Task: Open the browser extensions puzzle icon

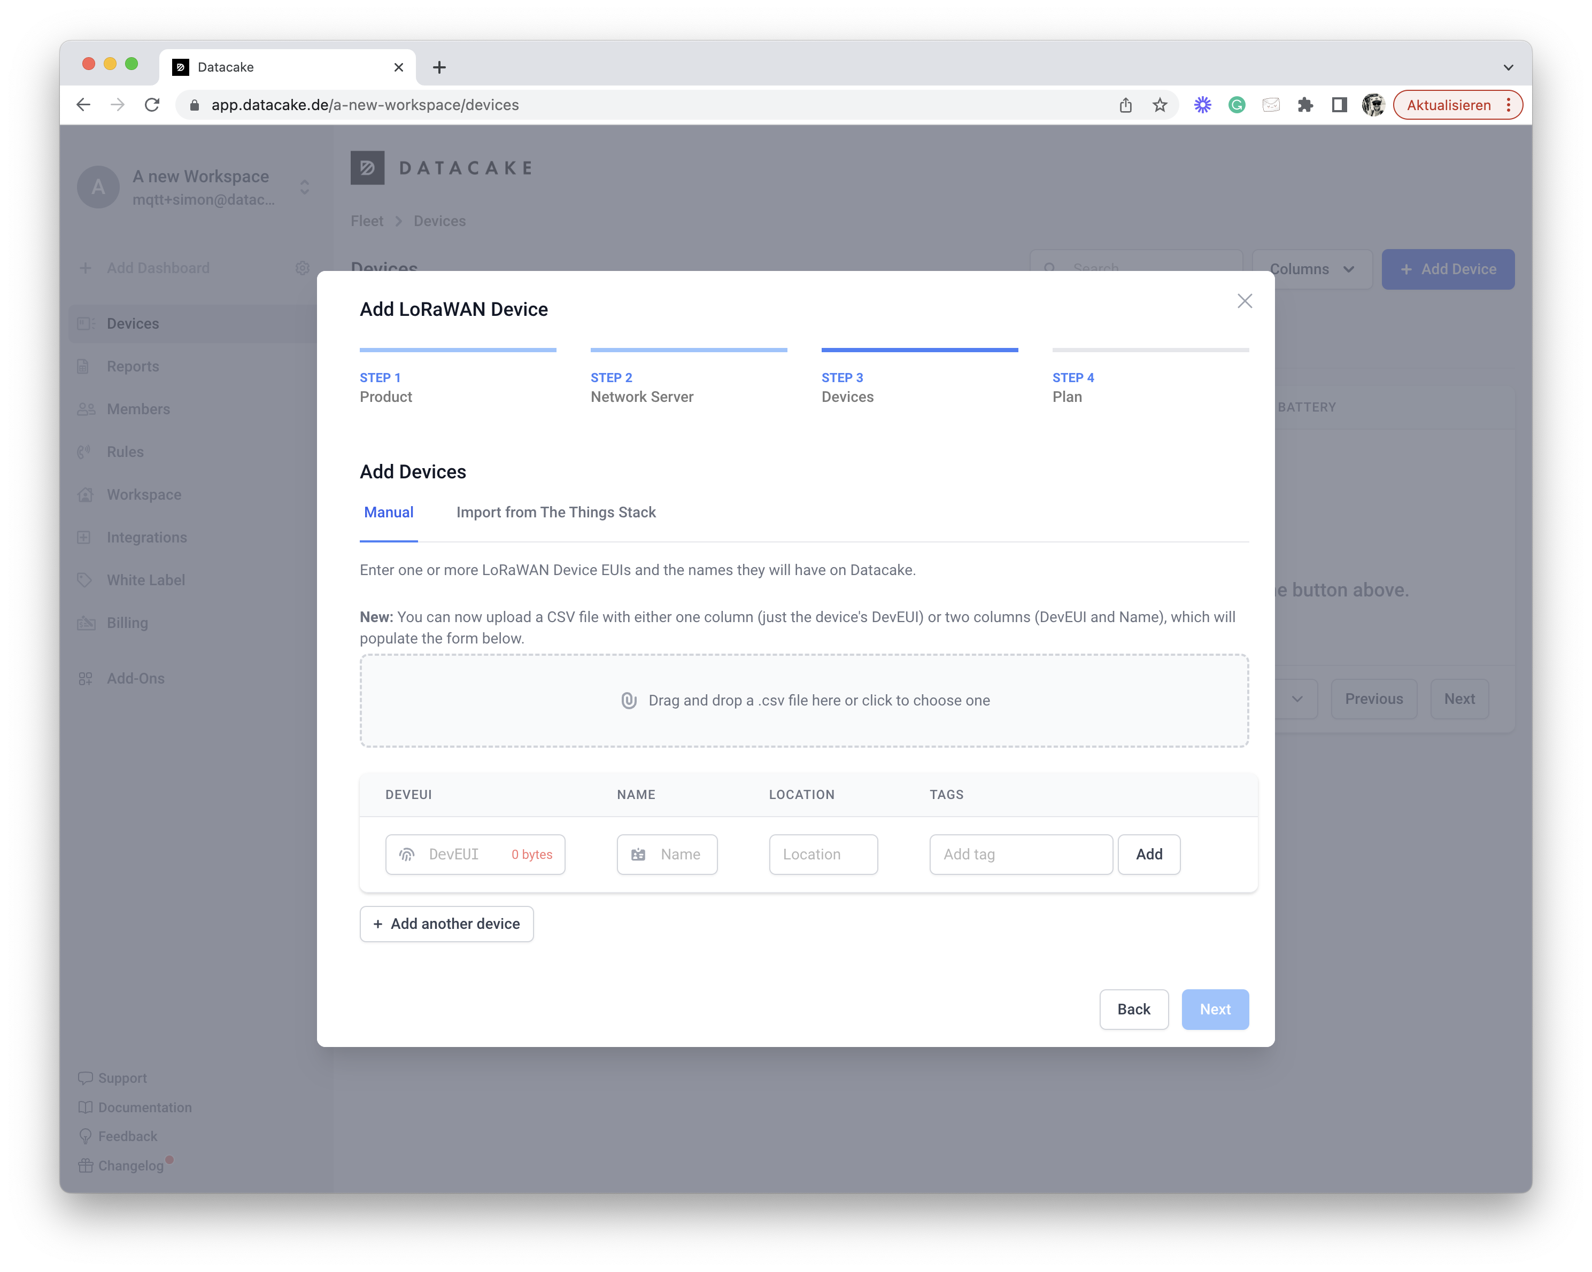Action: (1305, 105)
